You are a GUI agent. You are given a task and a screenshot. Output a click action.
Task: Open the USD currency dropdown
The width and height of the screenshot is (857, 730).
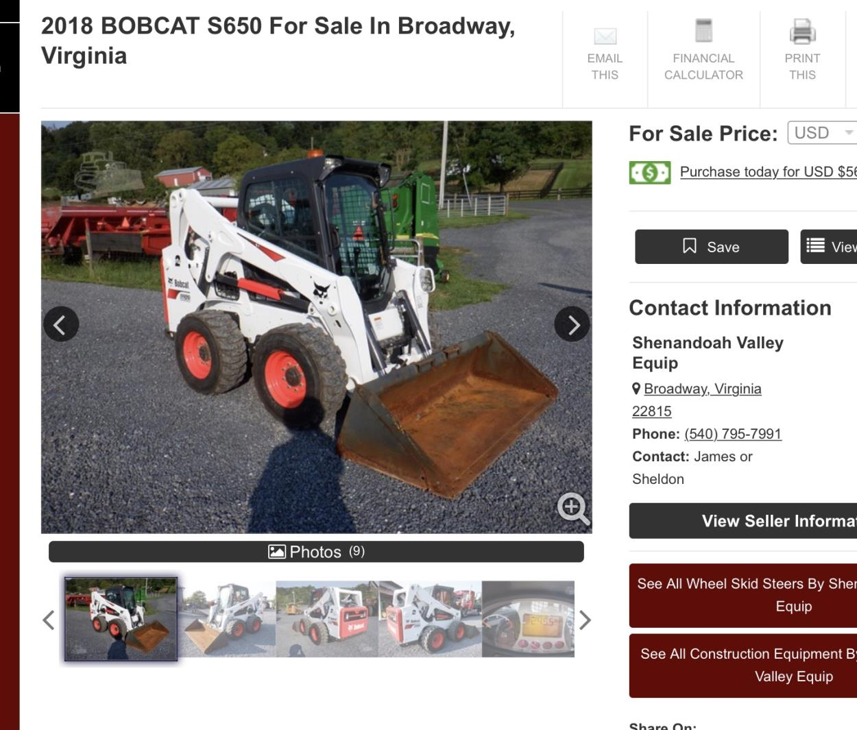tap(823, 132)
